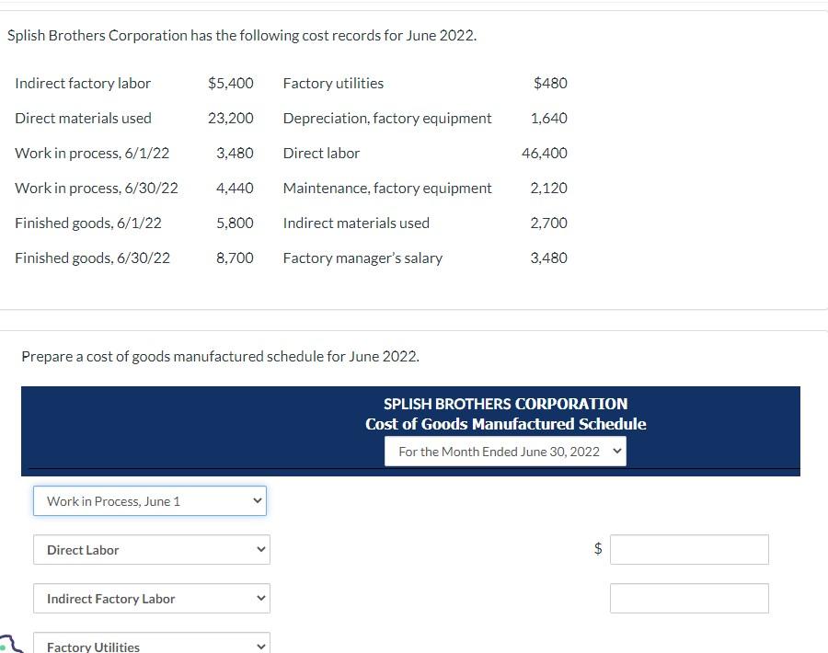Screen dimensions: 828x653
Task: Select the "$5,400" amount in the cost records
Action: click(231, 83)
